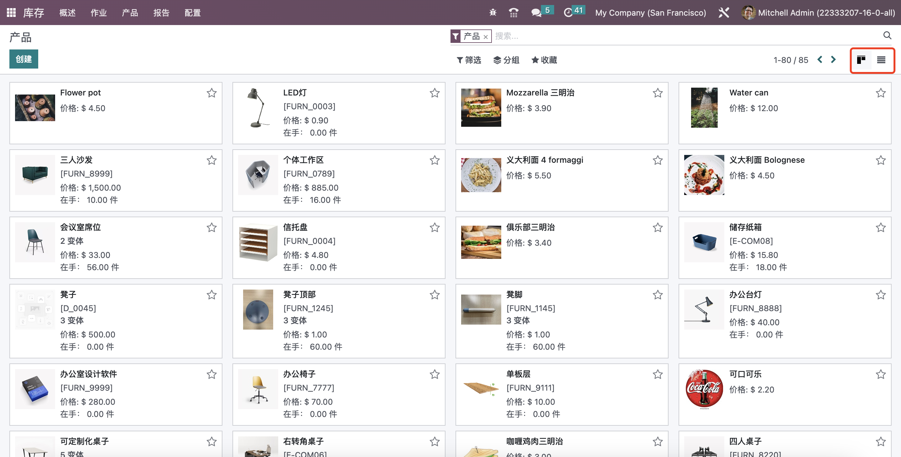Click the magnifier search icon

pos(887,35)
